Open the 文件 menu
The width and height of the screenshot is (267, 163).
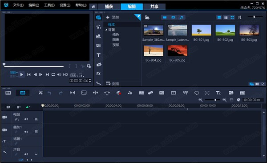(18, 5)
